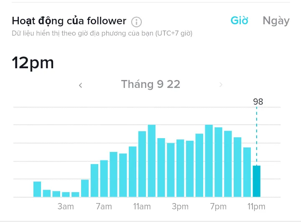Click the bar above the 11am label
The width and height of the screenshot is (301, 224).
pyautogui.click(x=142, y=164)
